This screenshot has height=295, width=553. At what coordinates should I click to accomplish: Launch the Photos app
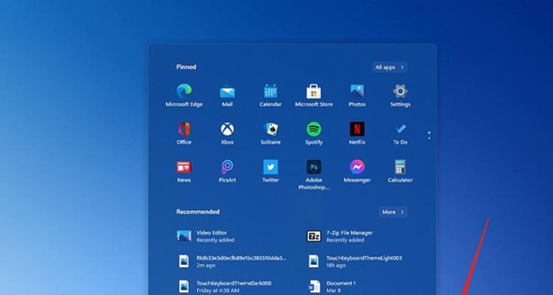coord(357,95)
